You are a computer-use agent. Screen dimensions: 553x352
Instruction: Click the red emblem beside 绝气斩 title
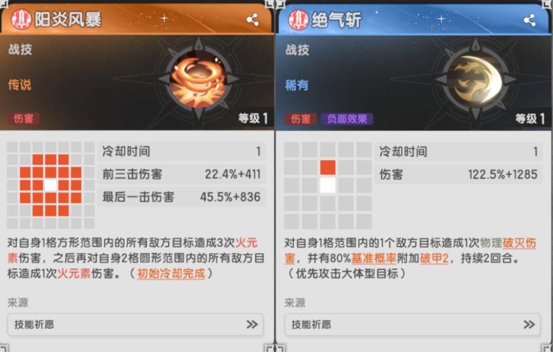(298, 19)
